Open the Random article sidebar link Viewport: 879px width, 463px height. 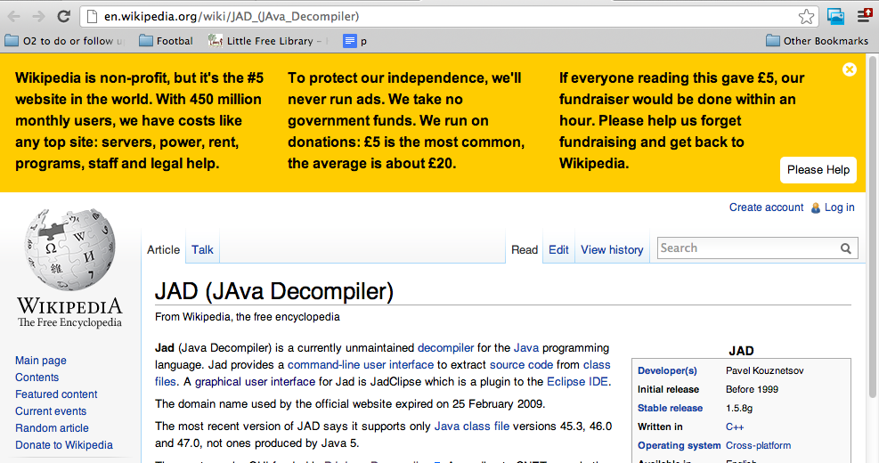[52, 428]
